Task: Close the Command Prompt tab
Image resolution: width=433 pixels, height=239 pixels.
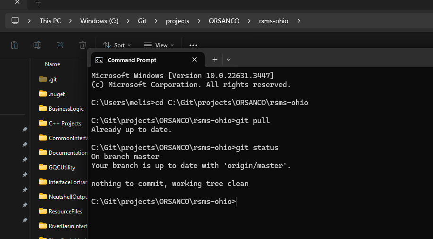Action: click(x=194, y=60)
